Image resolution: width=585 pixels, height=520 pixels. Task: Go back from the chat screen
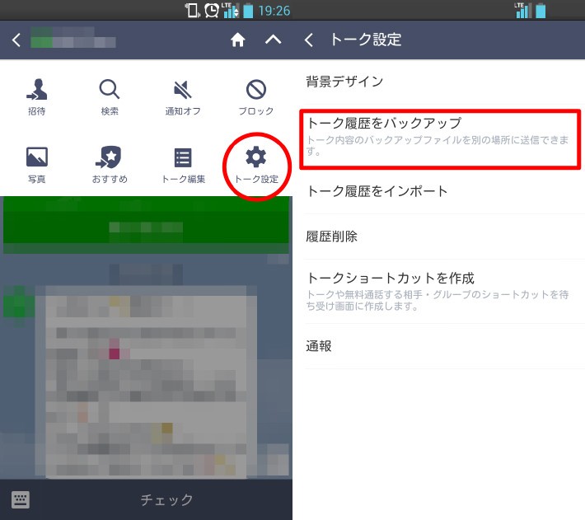point(16,40)
